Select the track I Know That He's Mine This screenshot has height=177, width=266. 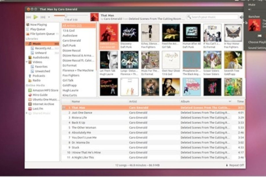(x=153, y=152)
